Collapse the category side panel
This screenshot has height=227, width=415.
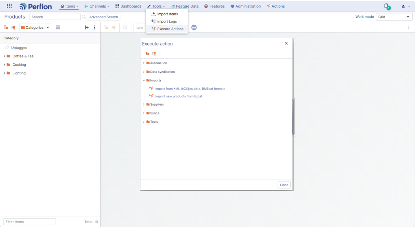[87, 27]
